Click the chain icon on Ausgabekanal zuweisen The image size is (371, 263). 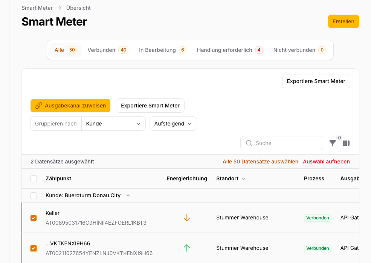point(39,106)
